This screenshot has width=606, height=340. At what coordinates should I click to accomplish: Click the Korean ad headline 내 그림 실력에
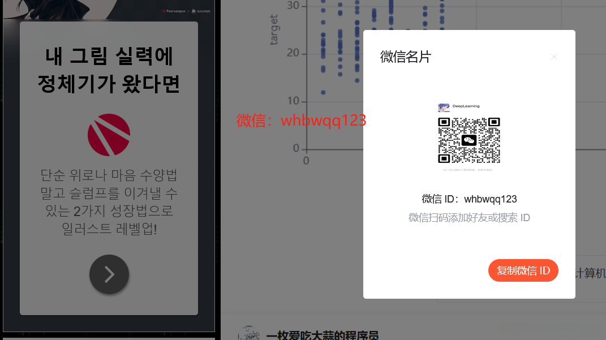[109, 56]
